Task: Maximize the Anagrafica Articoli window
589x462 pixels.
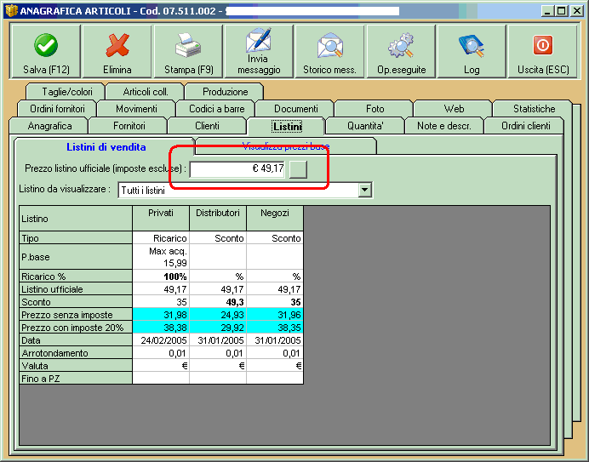Action: point(562,11)
